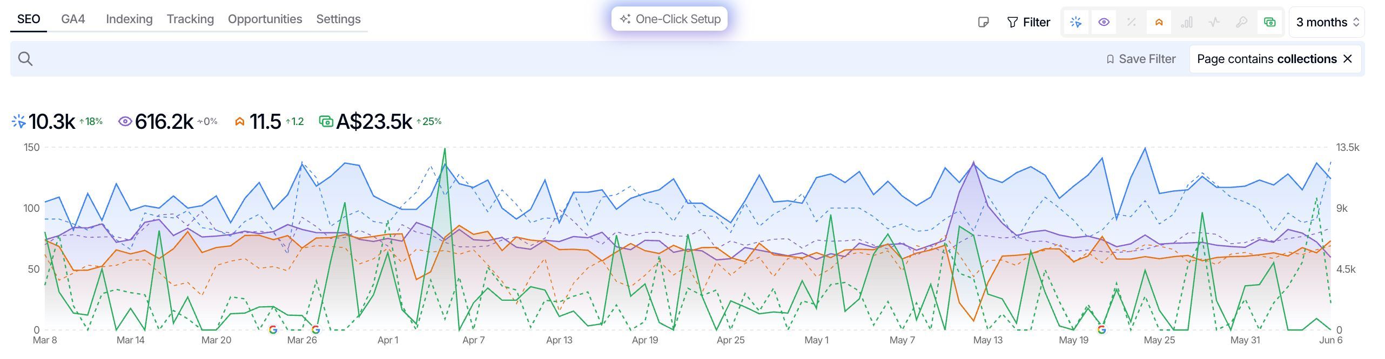1385x359 pixels.
Task: Click the Mar 8 axis label
Action: [45, 340]
